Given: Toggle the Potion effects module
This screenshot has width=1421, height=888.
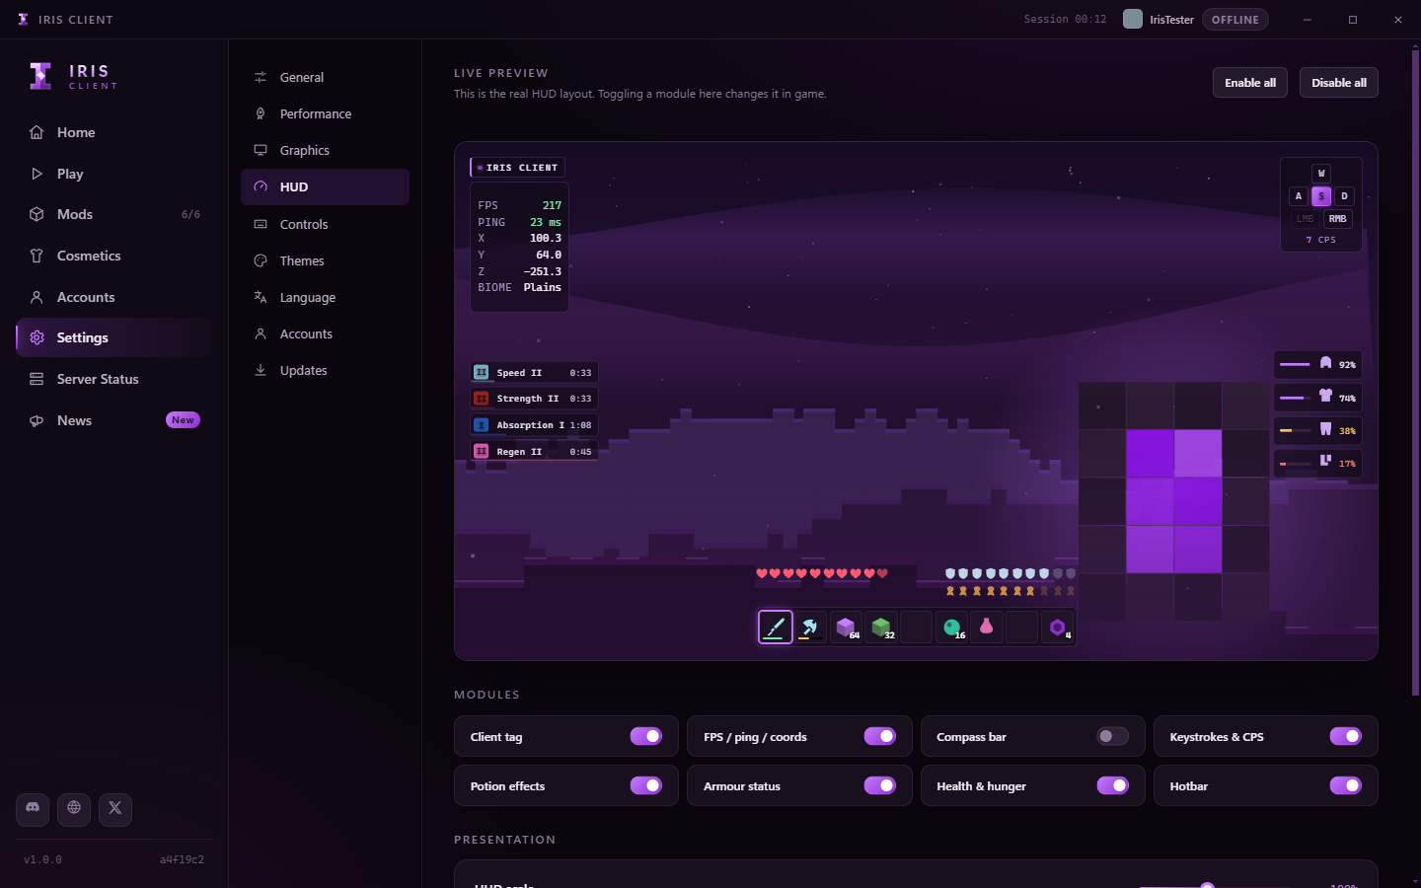Looking at the screenshot, I should (646, 785).
